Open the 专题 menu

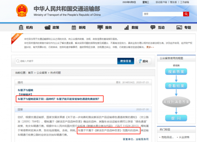(188, 27)
